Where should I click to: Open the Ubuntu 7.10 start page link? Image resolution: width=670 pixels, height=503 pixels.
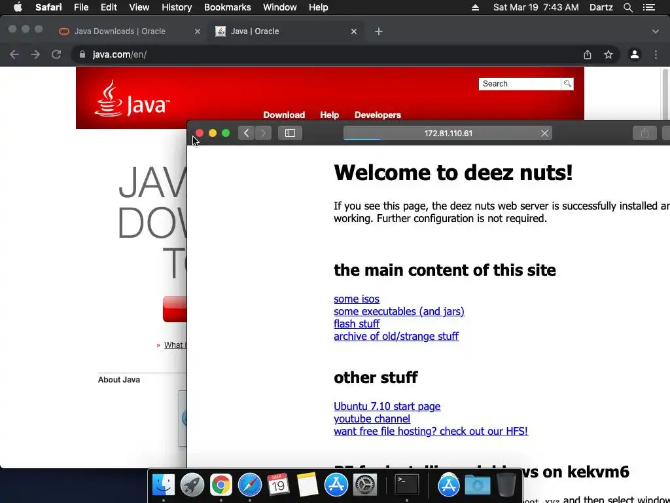click(x=387, y=406)
